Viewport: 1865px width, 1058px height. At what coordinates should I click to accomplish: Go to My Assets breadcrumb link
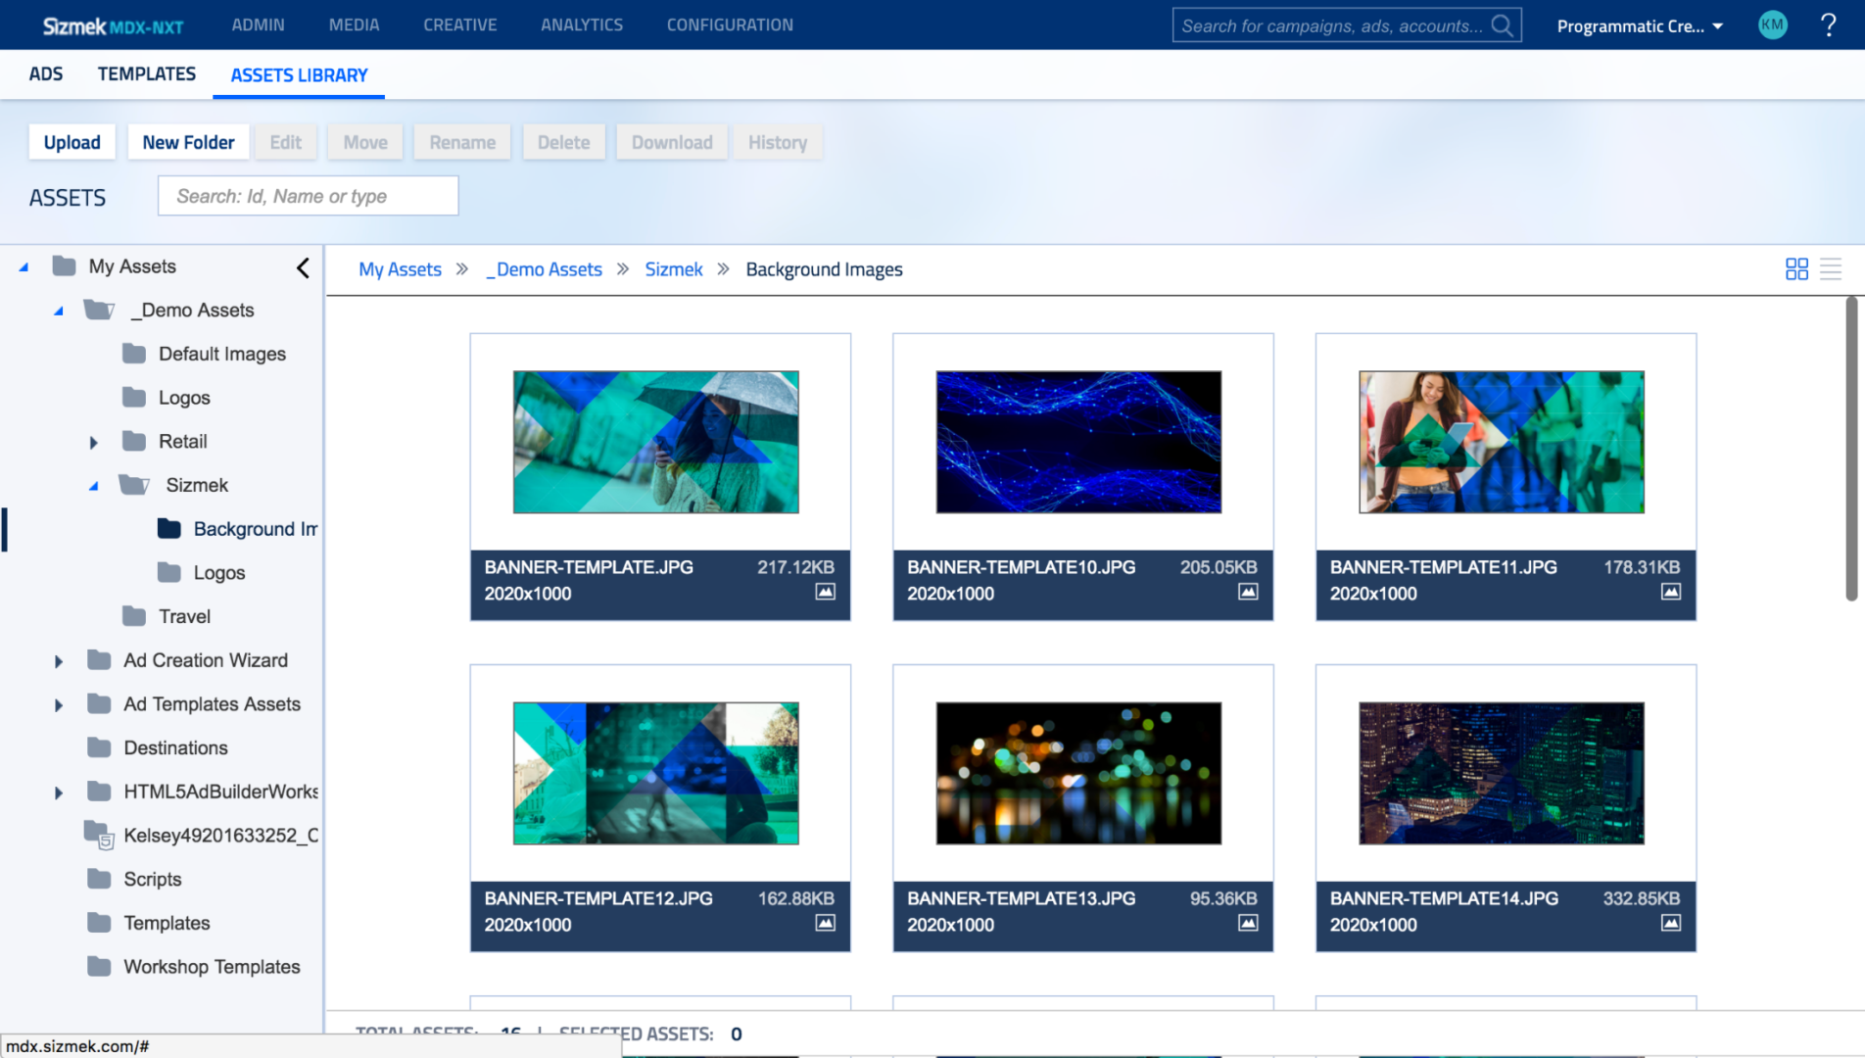coord(400,269)
